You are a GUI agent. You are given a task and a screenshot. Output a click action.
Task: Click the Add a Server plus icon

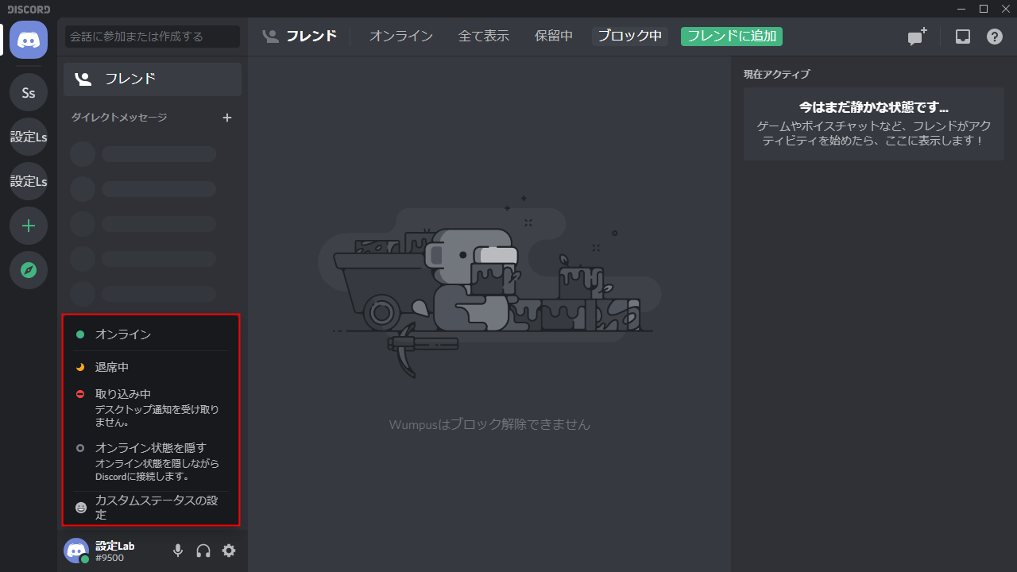[x=29, y=226]
